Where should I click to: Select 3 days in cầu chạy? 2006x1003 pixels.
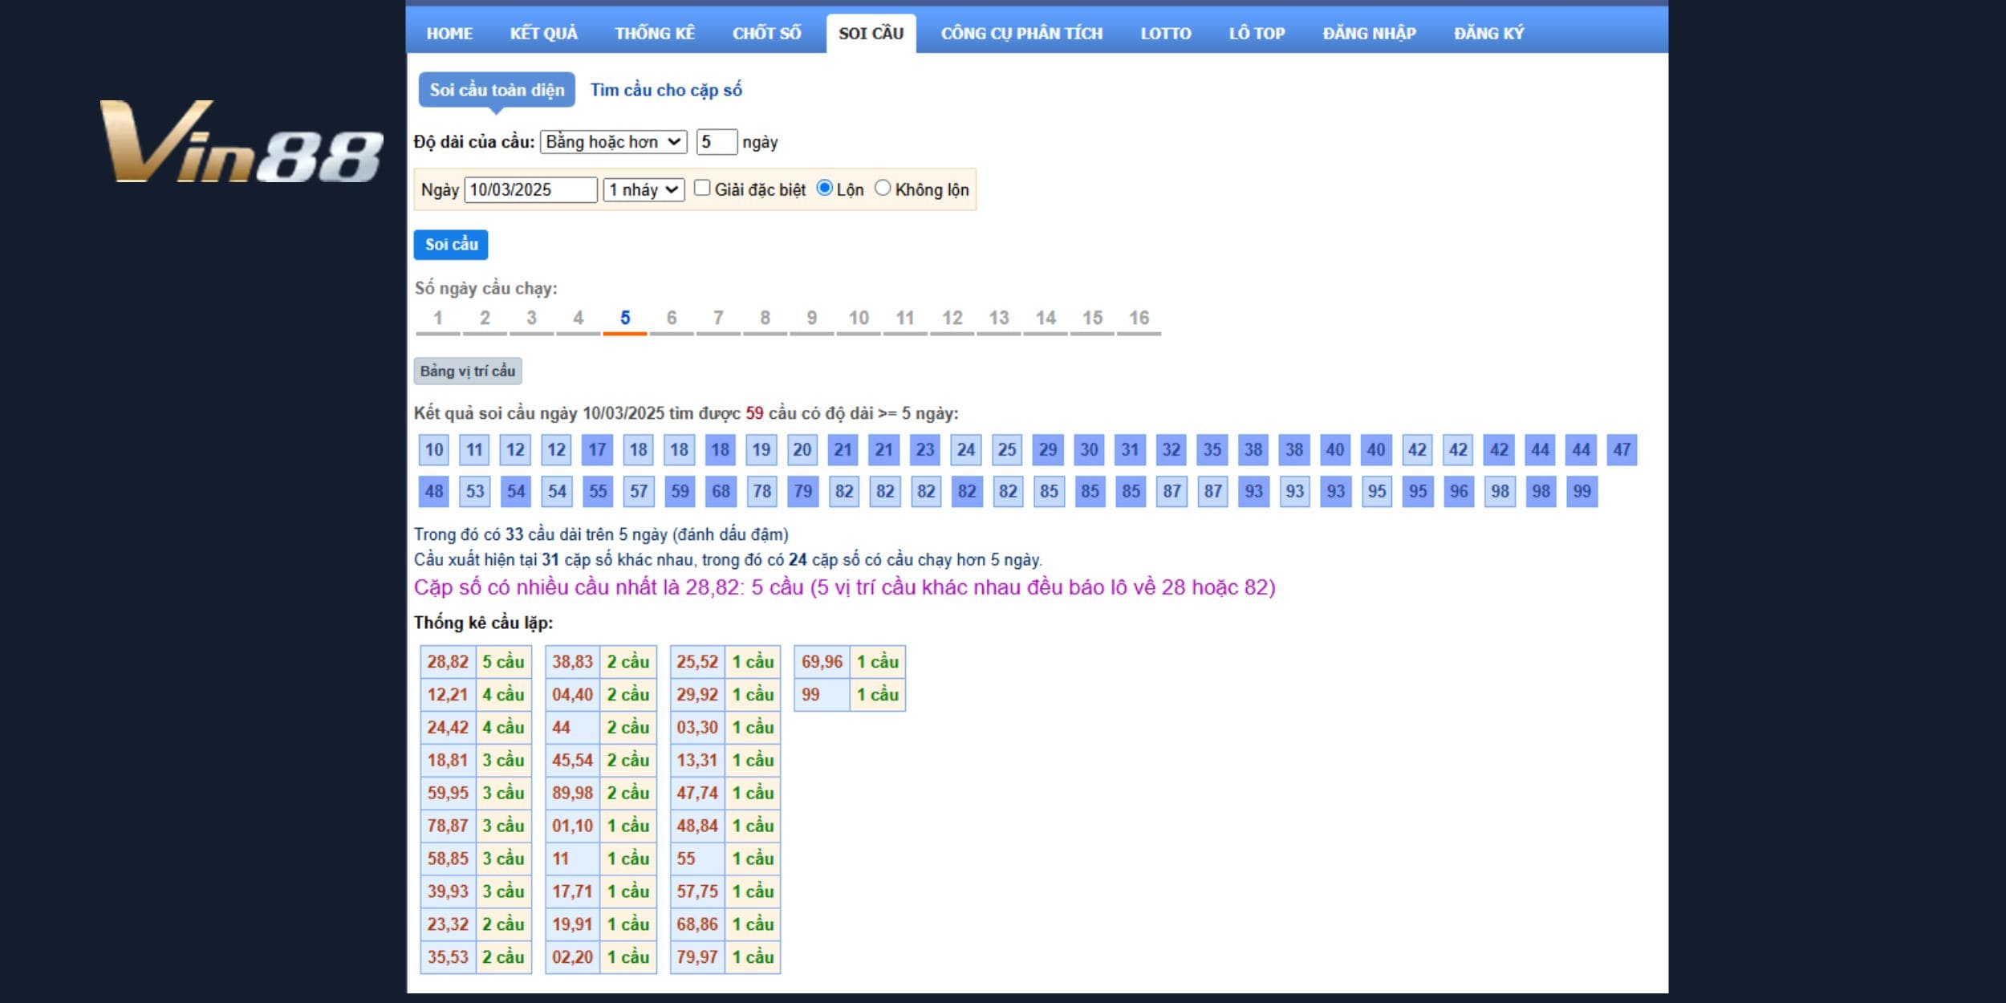tap(531, 319)
